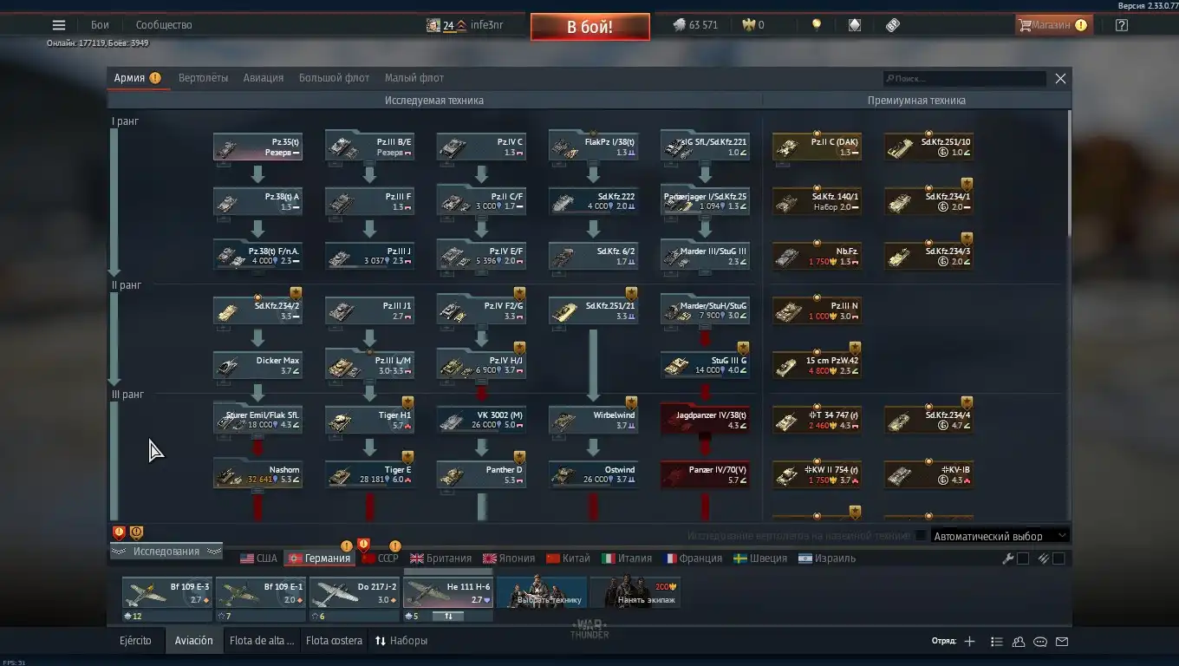
Task: Click Нанять экипаж crew slot
Action: 635,592
